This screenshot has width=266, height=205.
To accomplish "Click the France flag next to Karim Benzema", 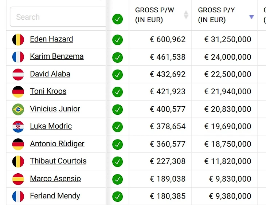I will [18, 57].
